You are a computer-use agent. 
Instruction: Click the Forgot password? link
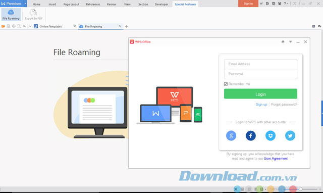[x=284, y=105]
